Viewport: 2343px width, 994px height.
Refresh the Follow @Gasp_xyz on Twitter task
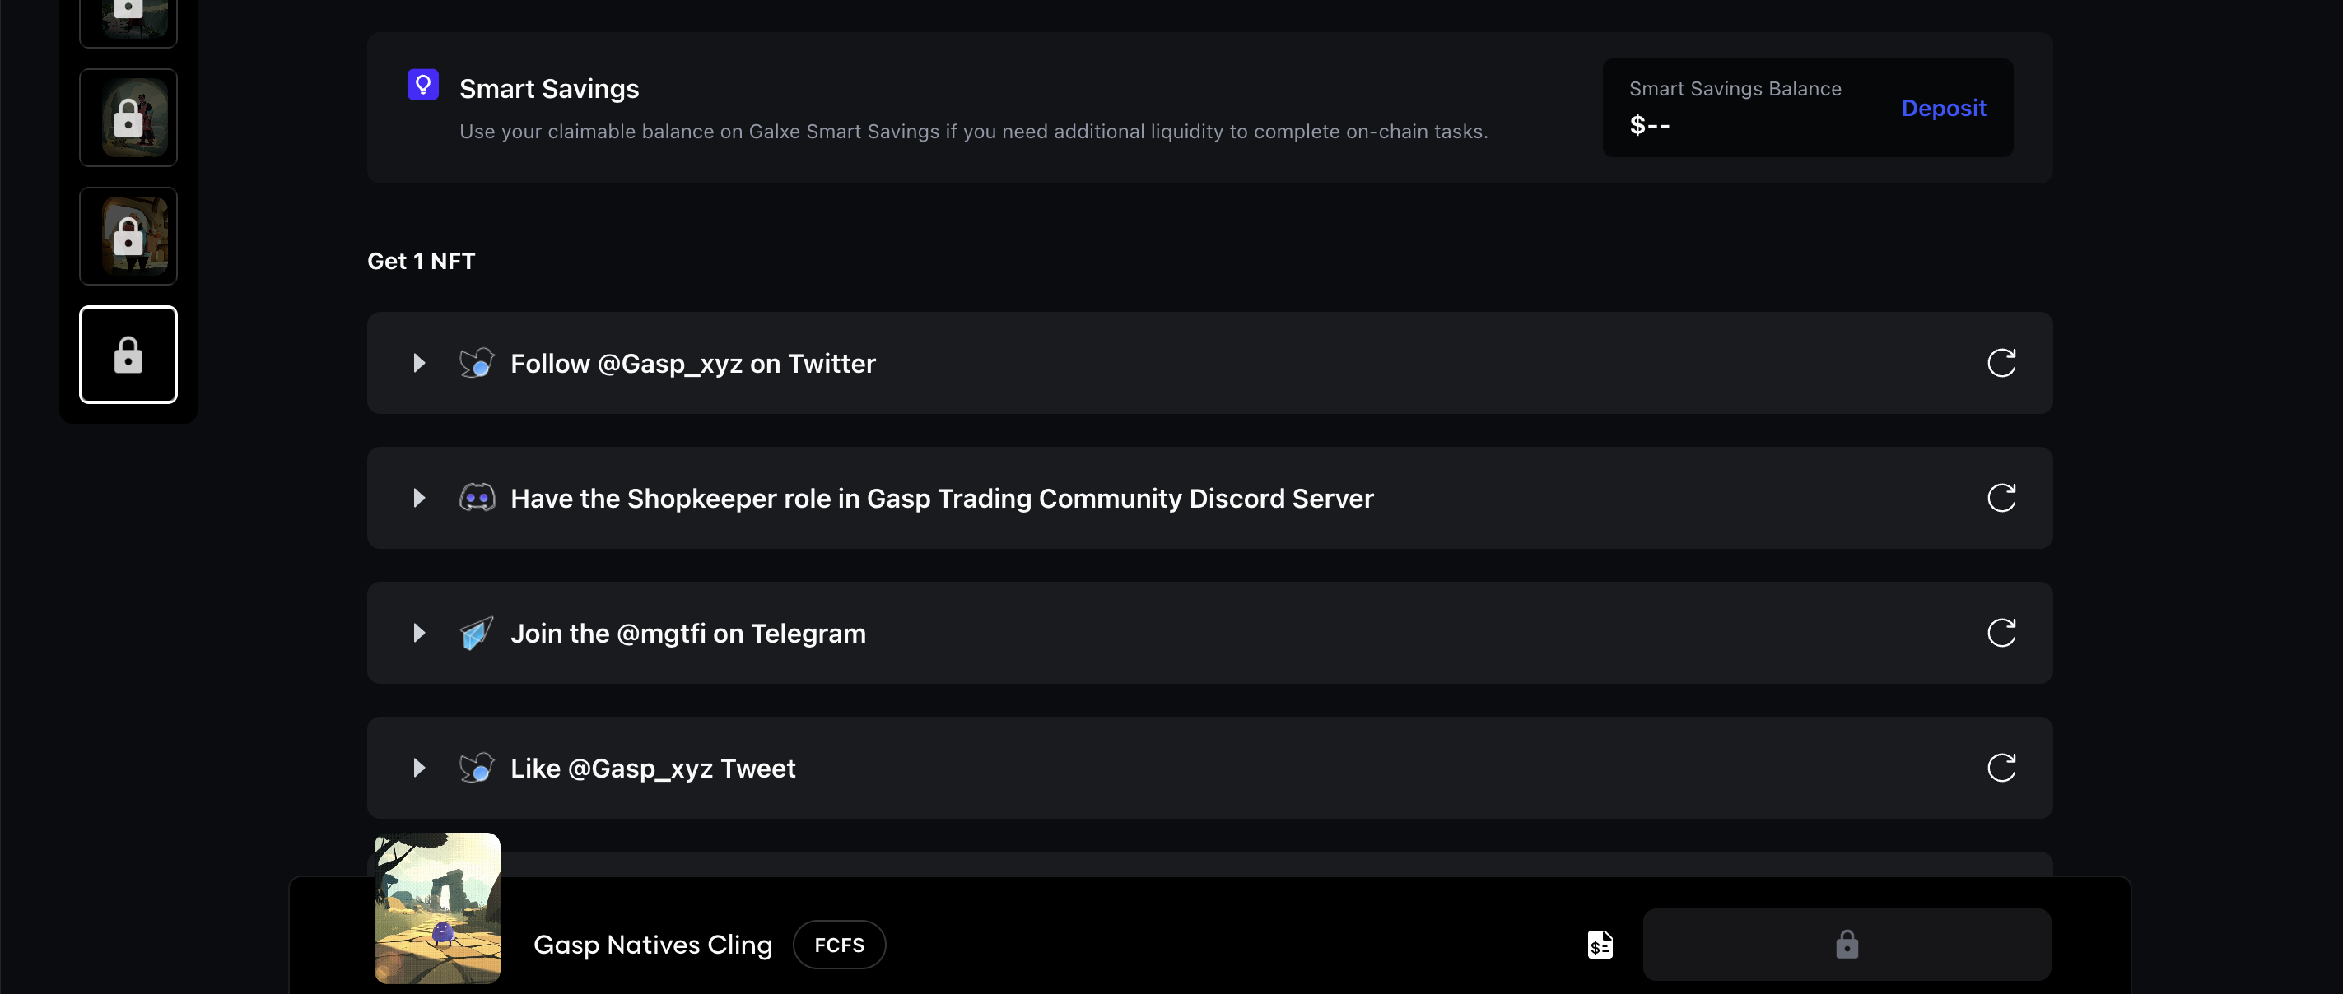click(2001, 363)
